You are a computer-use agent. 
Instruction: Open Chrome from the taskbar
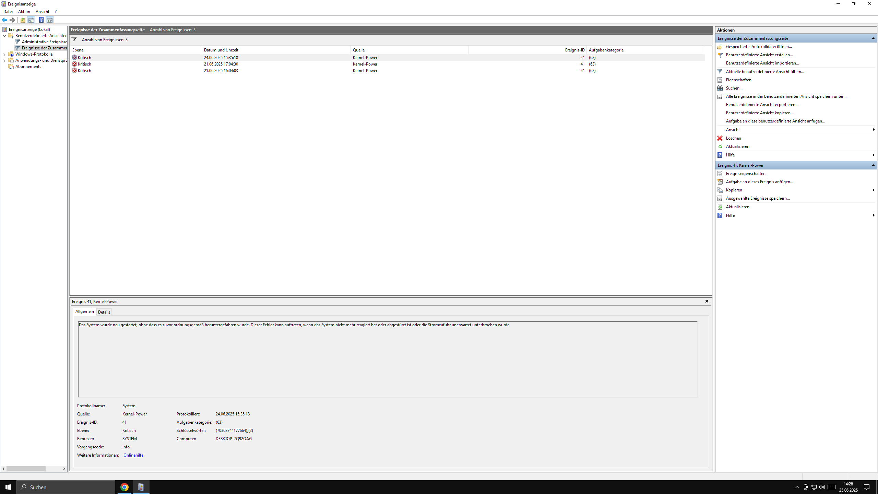coord(124,487)
